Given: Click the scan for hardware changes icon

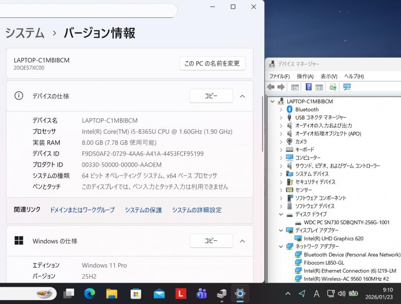Looking at the screenshot, I should (347, 87).
